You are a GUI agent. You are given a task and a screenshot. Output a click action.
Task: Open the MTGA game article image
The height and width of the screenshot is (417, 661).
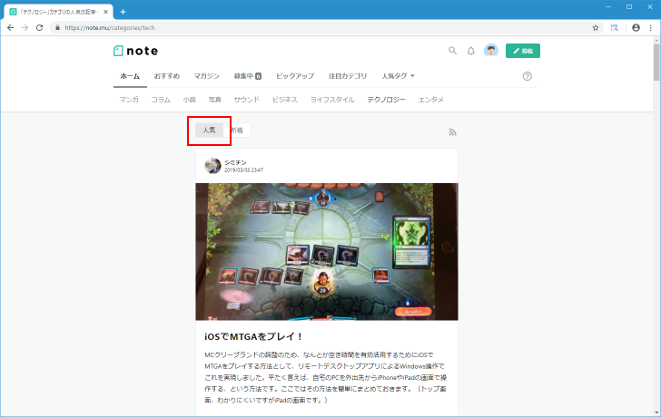(x=327, y=252)
